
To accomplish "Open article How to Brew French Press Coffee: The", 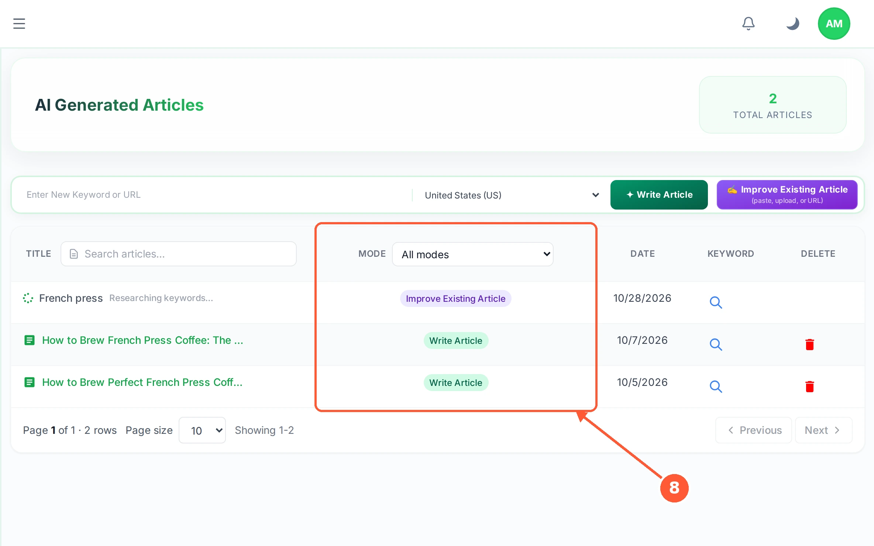I will (142, 340).
